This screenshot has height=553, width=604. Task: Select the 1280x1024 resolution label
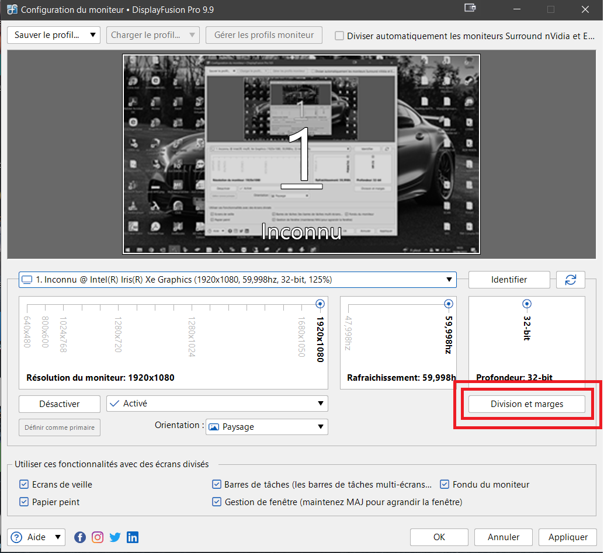(x=192, y=336)
